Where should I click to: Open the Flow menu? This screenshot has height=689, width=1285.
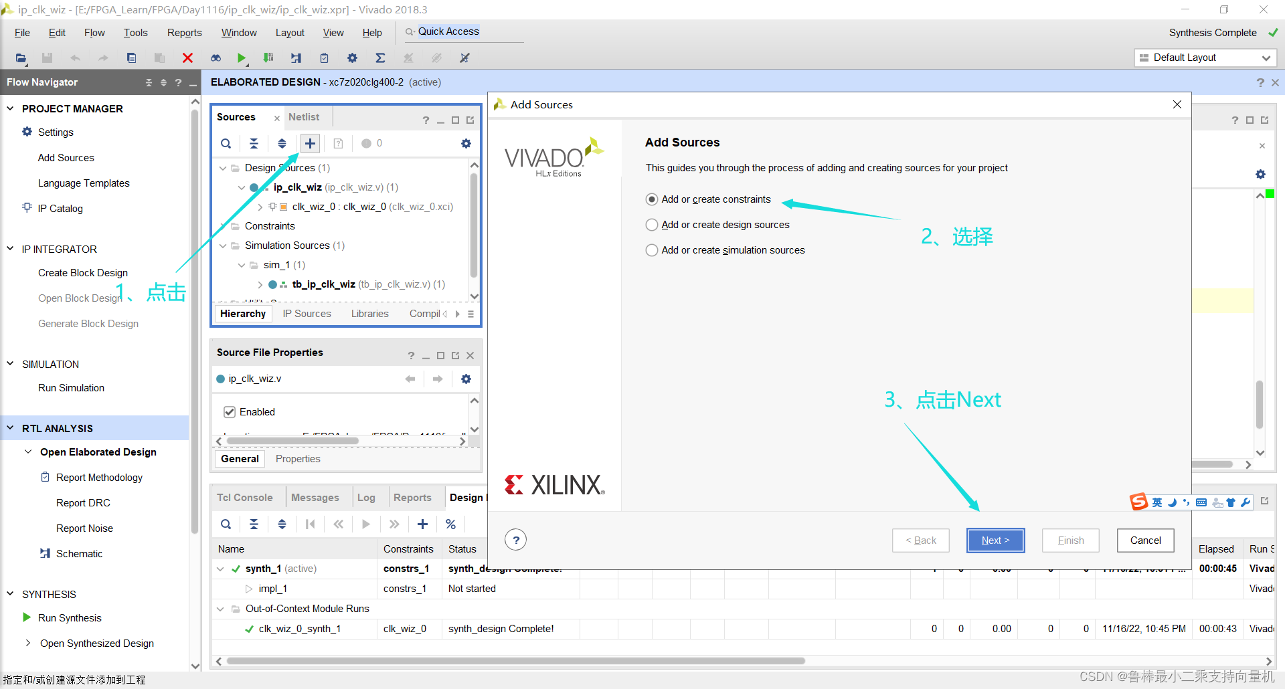point(94,33)
